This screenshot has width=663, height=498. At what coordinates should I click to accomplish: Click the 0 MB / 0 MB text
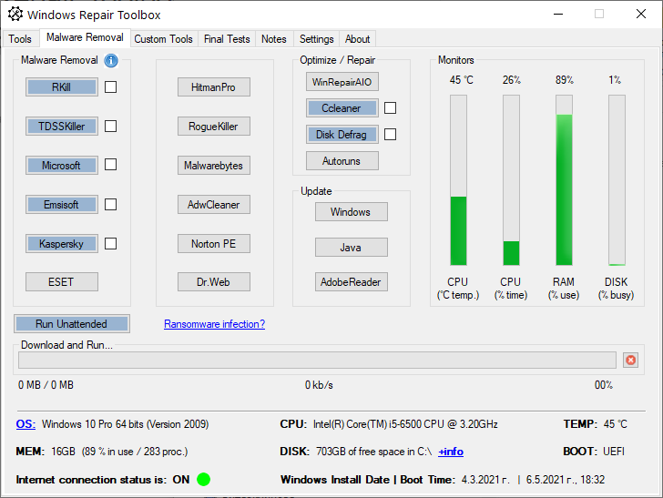point(46,385)
